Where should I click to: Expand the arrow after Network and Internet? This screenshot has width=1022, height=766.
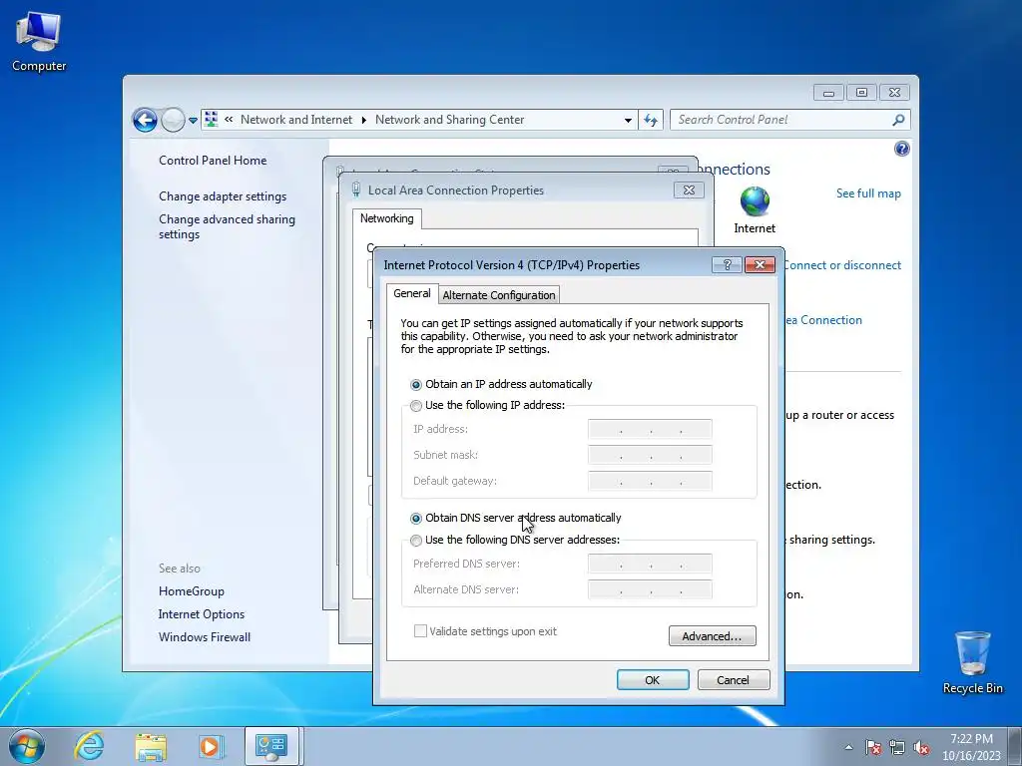click(x=363, y=120)
